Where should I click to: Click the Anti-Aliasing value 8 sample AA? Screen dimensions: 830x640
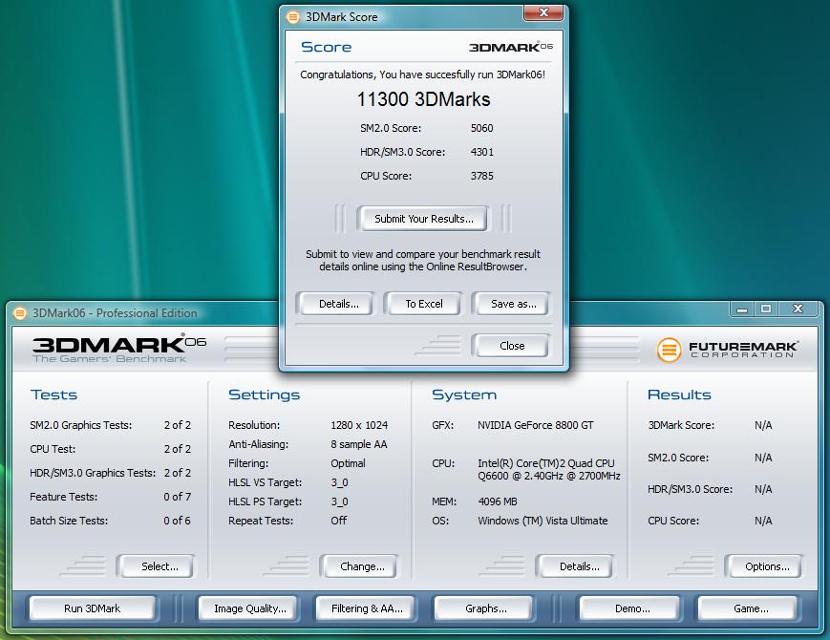point(358,444)
